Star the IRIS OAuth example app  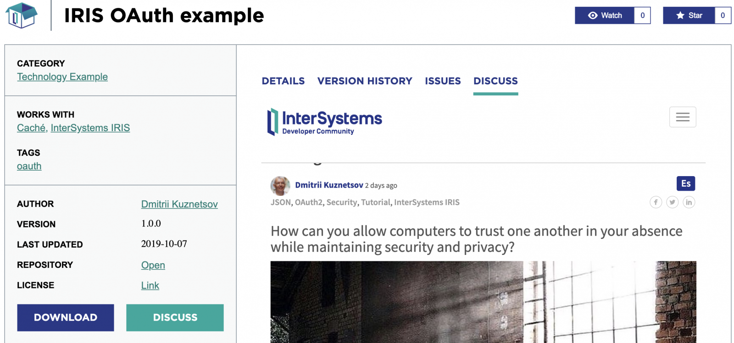pos(689,16)
